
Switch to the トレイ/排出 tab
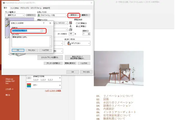click(x=14, y=8)
